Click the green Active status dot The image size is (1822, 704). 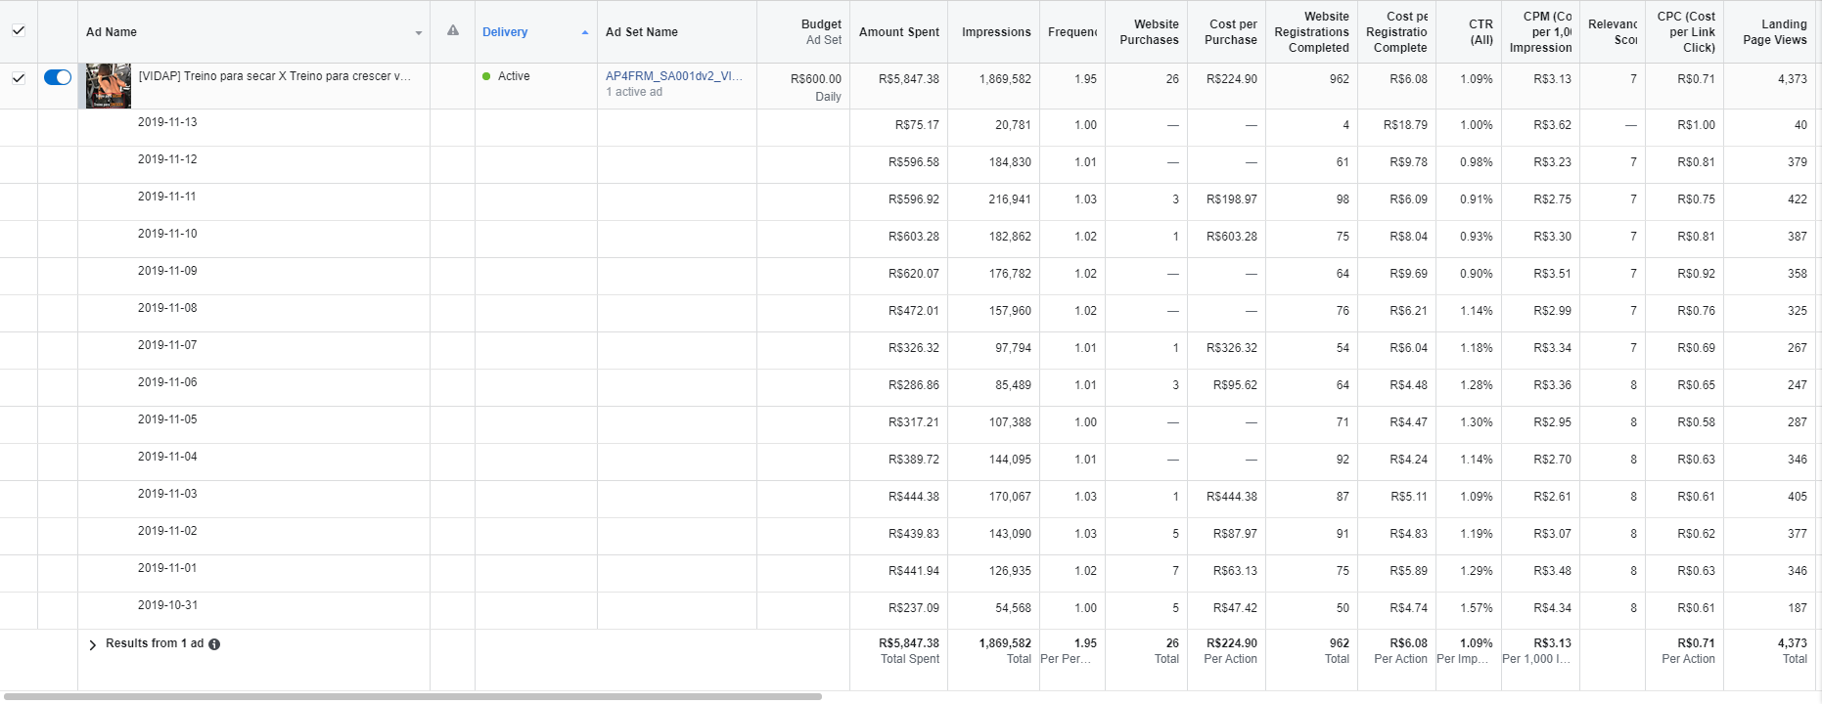click(486, 76)
